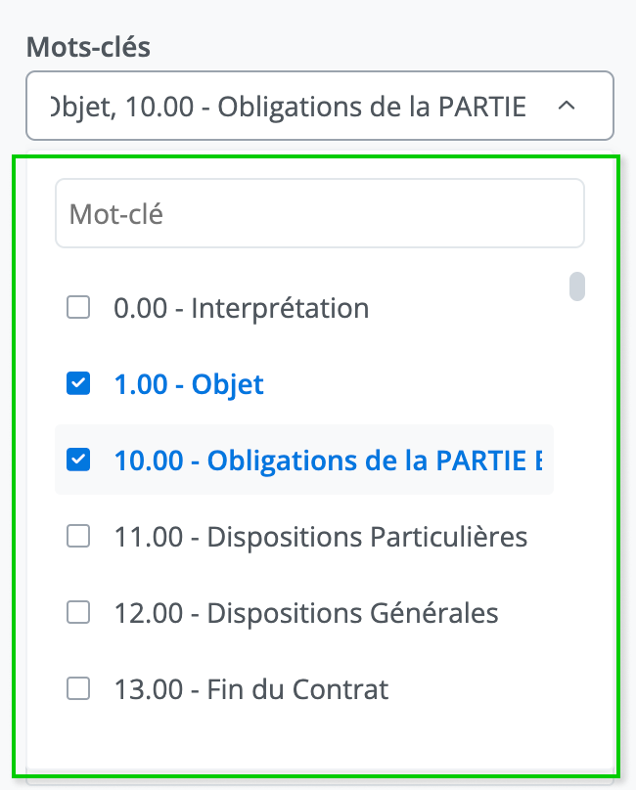Viewport: 636px width, 790px height.
Task: Select the 13.00 - Fin du Contrat option text
Action: 250,689
